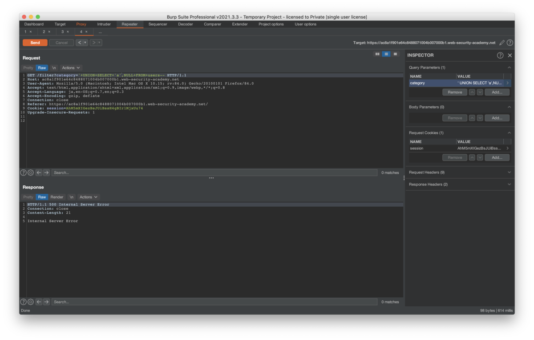The image size is (534, 340).
Task: Go back in Repeater request history
Action: [x=80, y=43]
